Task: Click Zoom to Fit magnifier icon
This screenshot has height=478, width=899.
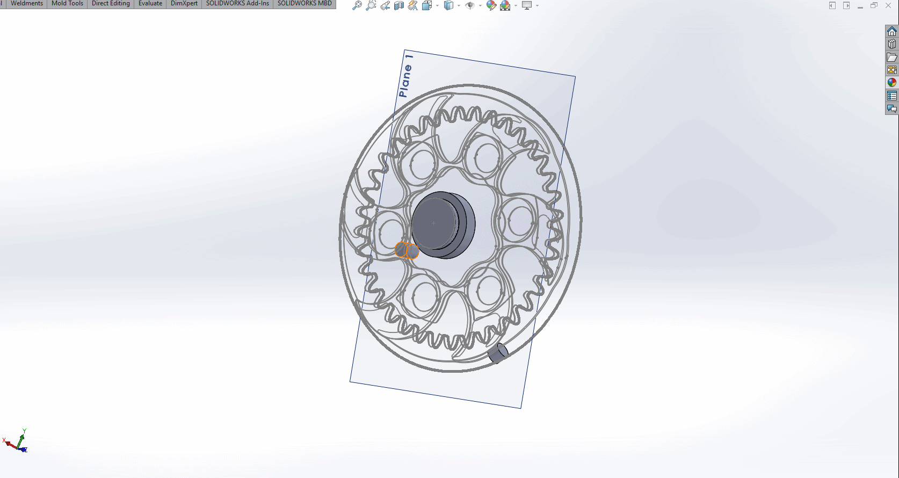Action: pos(357,5)
